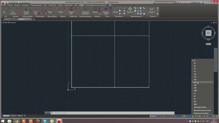The height and width of the screenshot is (123, 219).
Task: Click the workspace switching gear icon
Action: (x=200, y=116)
